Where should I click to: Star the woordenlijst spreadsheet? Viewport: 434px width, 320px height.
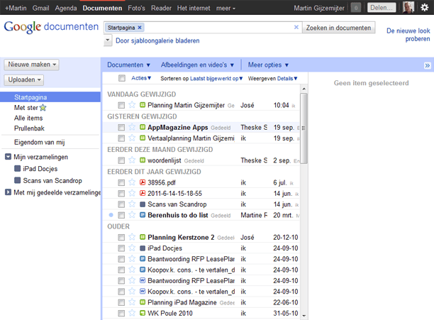point(132,160)
